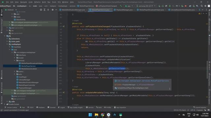211x118 pixels.
Task: Click the Android Studio taskbar icon
Action: tap(108, 115)
